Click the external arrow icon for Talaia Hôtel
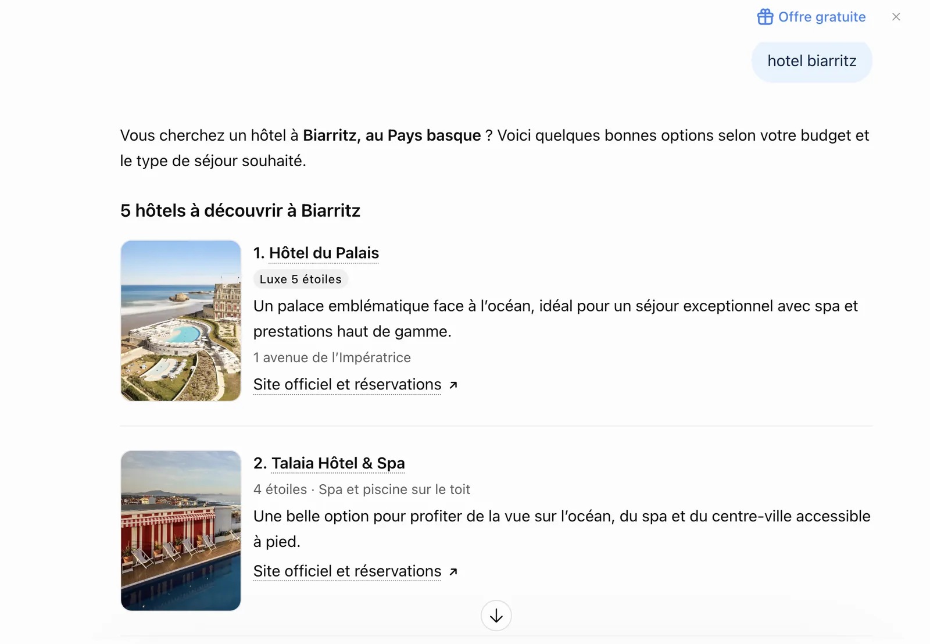930x644 pixels. (x=453, y=572)
